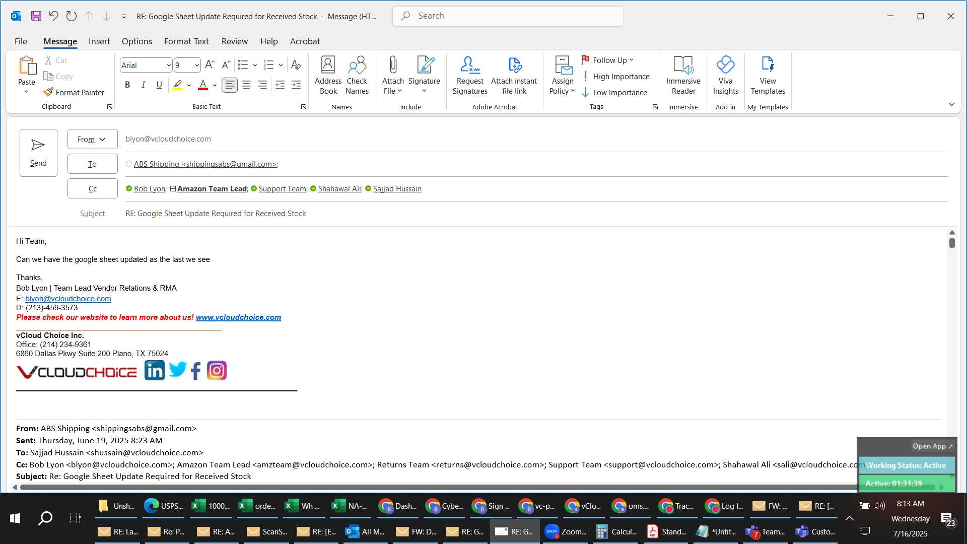Open Immersive Reader
967x544 pixels.
(x=683, y=76)
